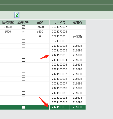113x119 pixels.
Task: Enable the checkbox for order ZX24100013
Action: pyautogui.click(x=23, y=102)
